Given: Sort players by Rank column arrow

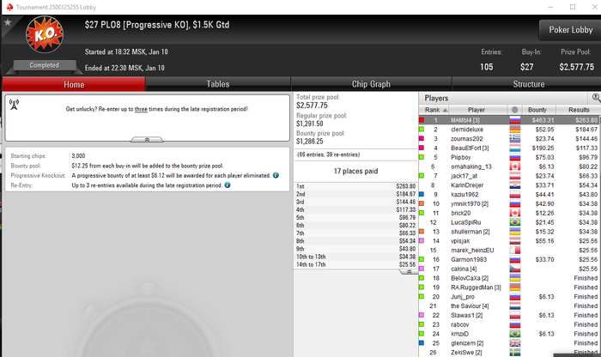Looking at the screenshot, I should click(x=445, y=111).
